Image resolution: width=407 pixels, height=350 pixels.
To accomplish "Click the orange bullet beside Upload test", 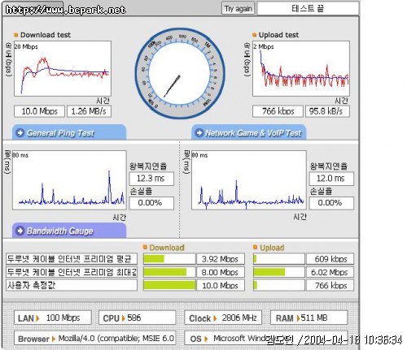I will (x=254, y=35).
